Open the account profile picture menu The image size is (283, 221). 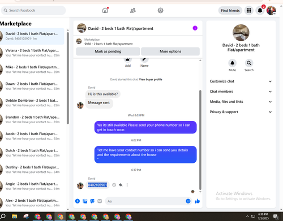tap(271, 10)
